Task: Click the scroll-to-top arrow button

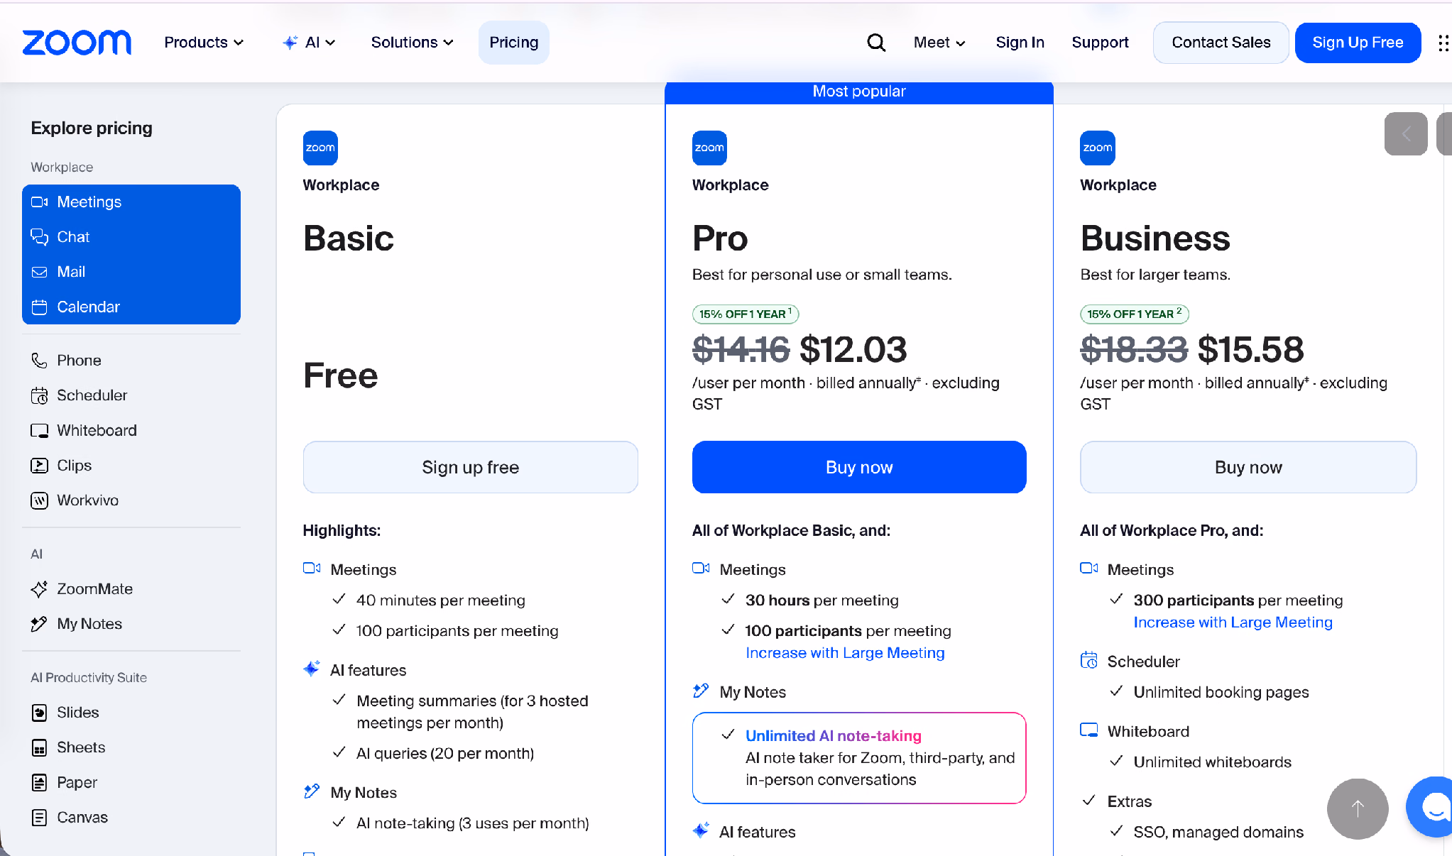Action: 1358,808
